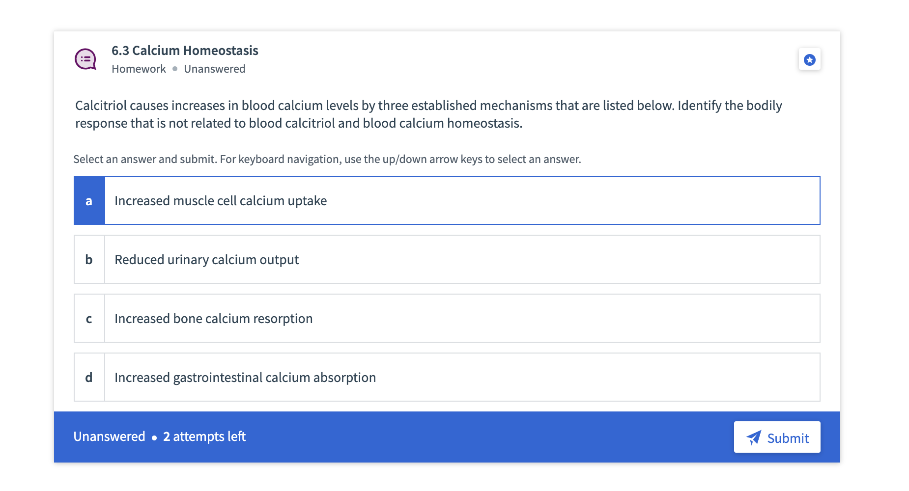This screenshot has height=491, width=909.
Task: Click the question prompt about calcitriol
Action: 428,114
